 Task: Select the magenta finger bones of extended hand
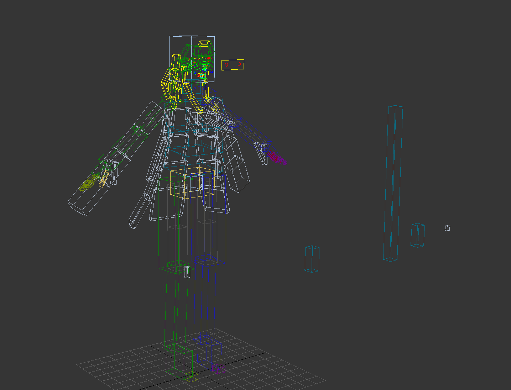click(277, 158)
